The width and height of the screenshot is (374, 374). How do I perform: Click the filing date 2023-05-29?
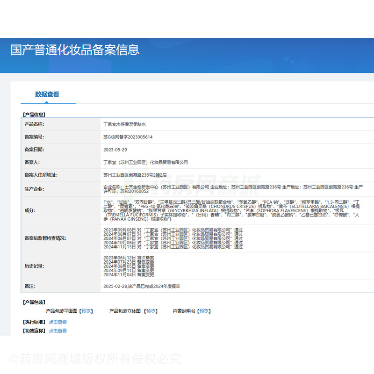tap(115, 150)
